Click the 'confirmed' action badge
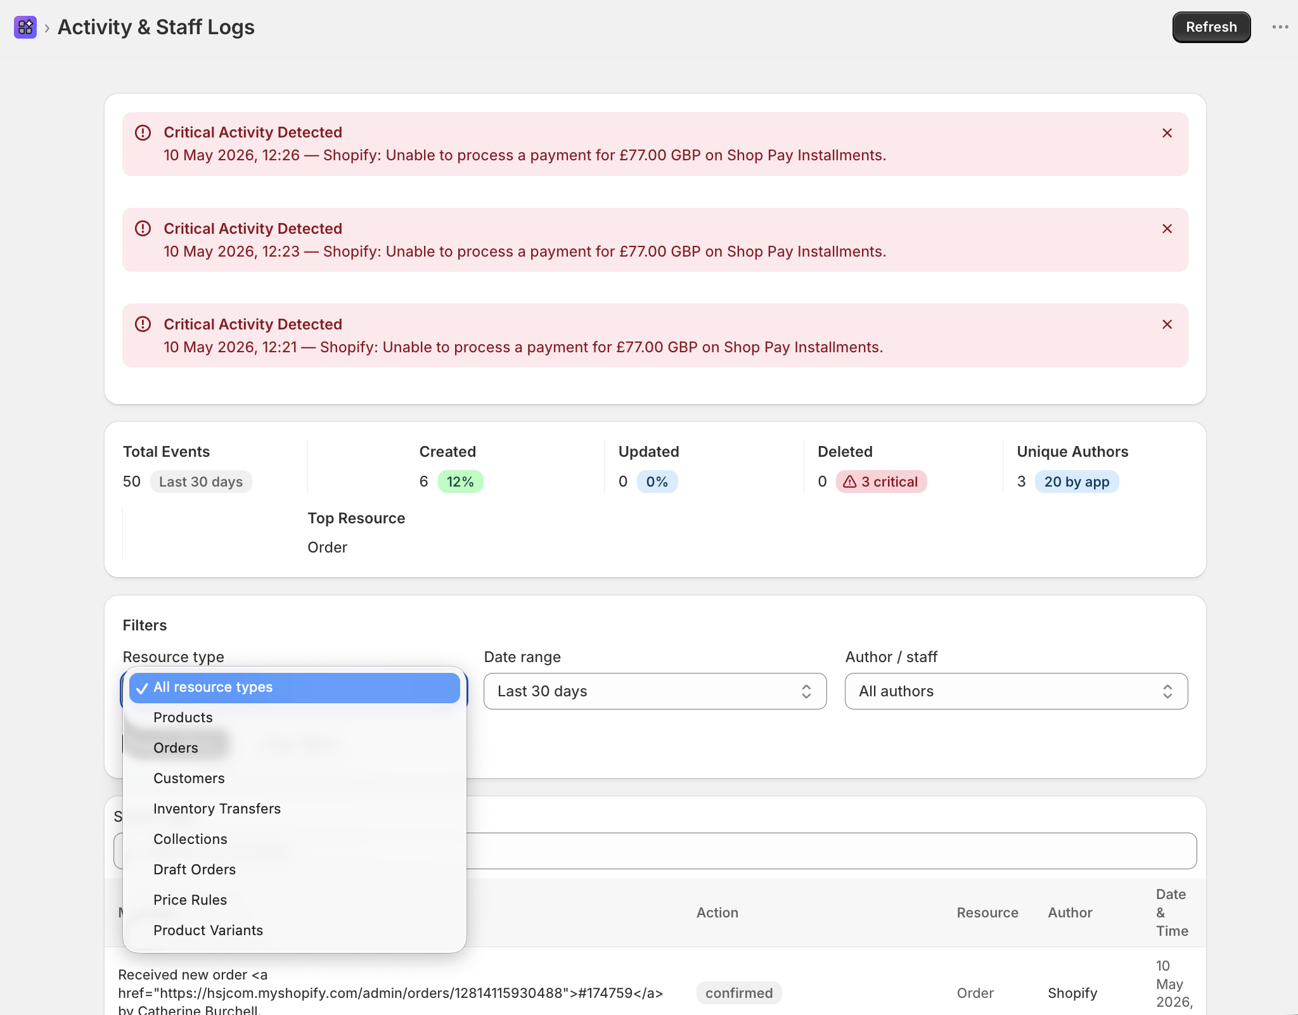Viewport: 1298px width, 1015px height. tap(739, 993)
